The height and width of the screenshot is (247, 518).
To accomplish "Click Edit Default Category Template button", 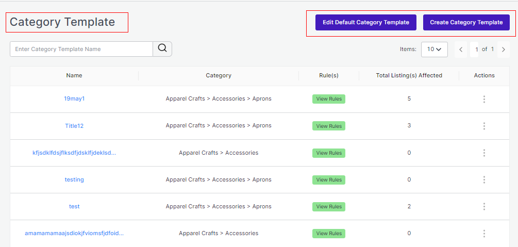I will click(x=366, y=23).
